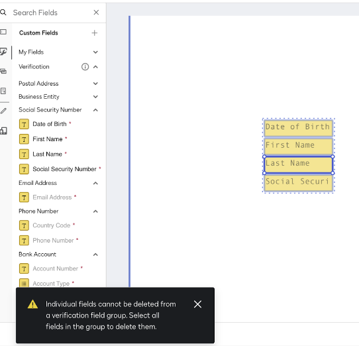Click Phone Number field text icon
The width and height of the screenshot is (359, 346).
[24, 241]
